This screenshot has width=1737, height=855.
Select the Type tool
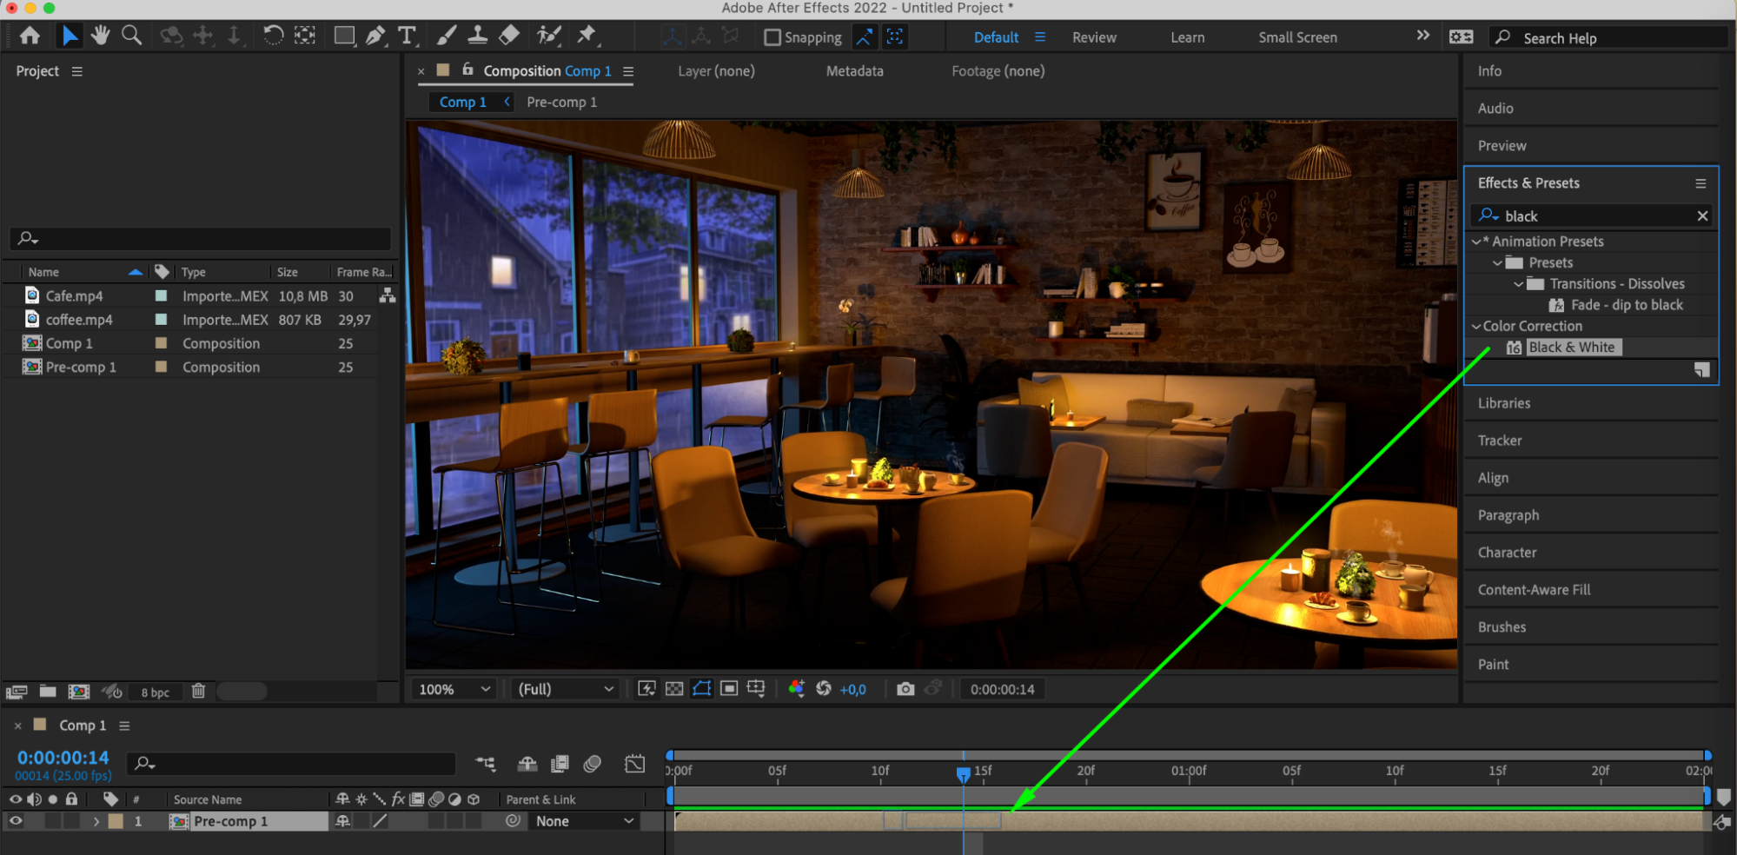coord(407,36)
